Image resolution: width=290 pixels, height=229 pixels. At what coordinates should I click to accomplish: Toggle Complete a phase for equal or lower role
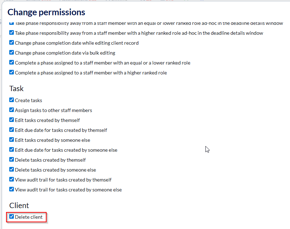(12, 62)
